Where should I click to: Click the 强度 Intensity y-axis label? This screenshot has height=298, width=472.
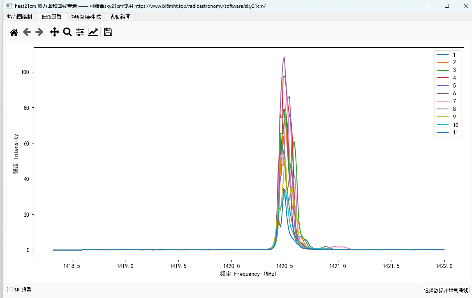(16, 153)
